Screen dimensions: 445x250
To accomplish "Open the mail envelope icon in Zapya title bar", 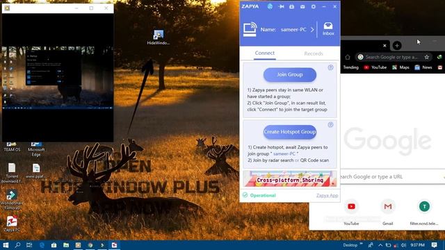I will tap(302, 6).
